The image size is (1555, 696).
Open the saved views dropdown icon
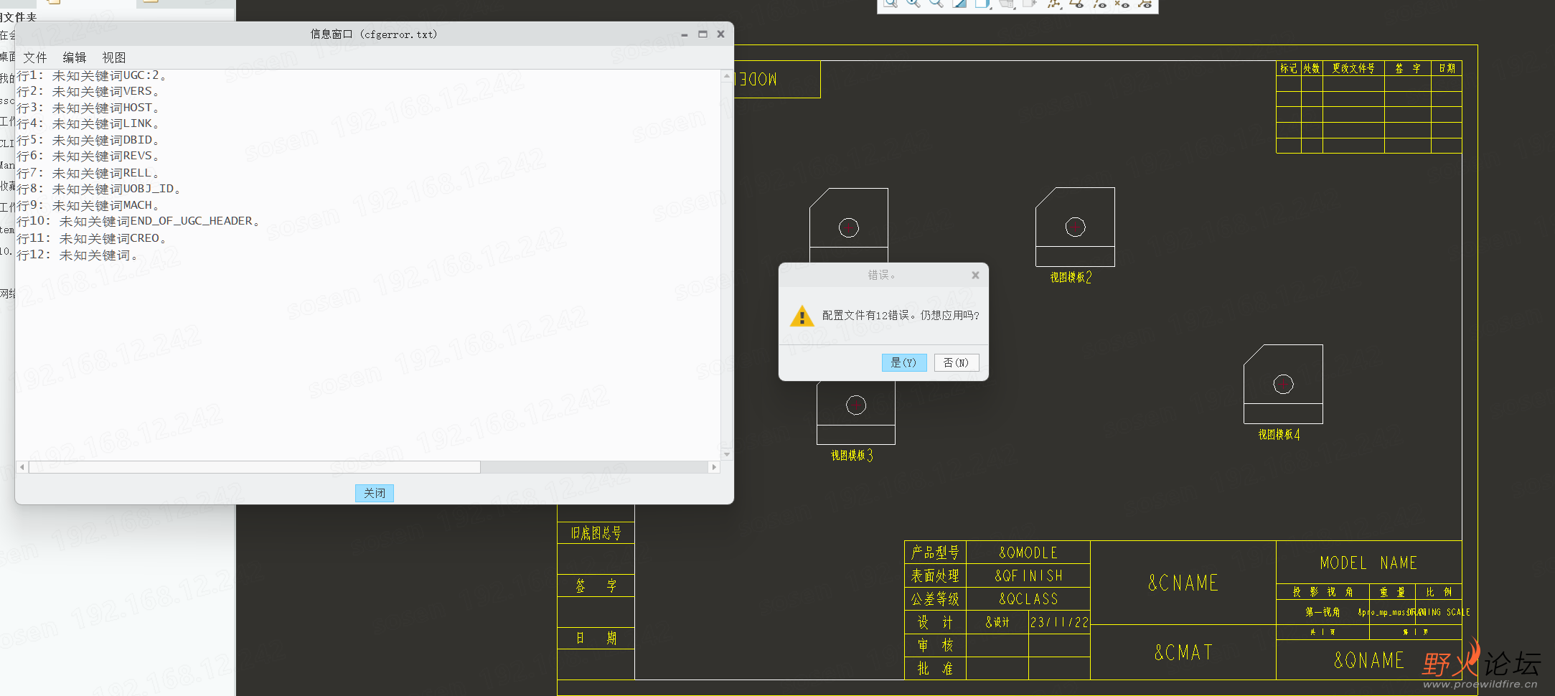(x=1007, y=4)
